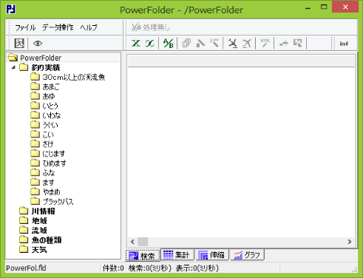Click the black airplane landing icon
Image resolution: width=363 pixels, height=278 pixels.
tap(233, 44)
